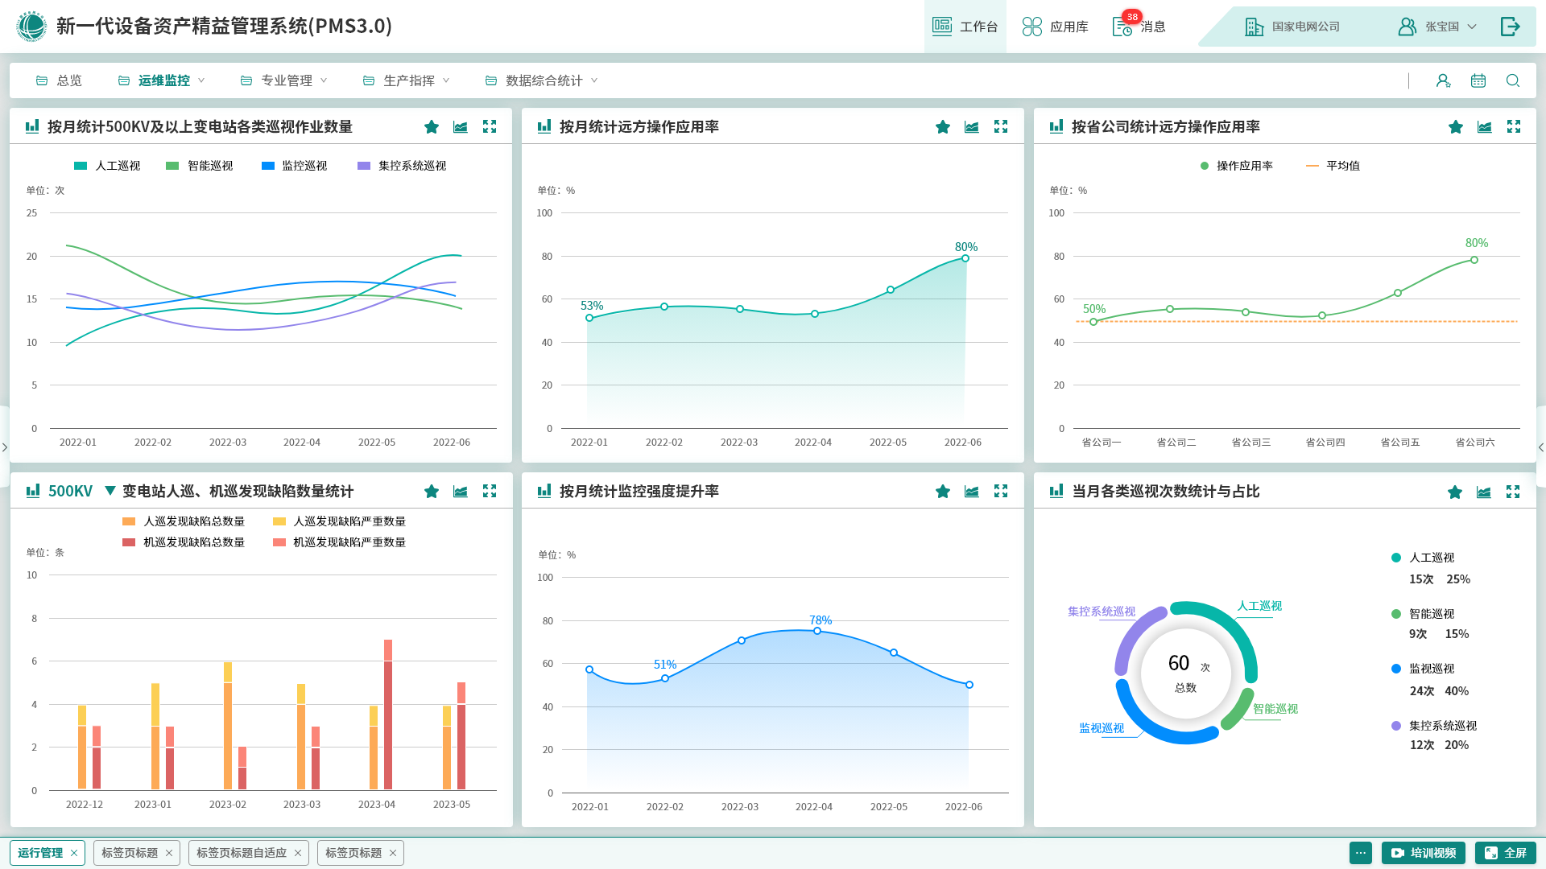Viewport: 1546px width, 869px height.
Task: Click the 2023-04 机巡 tallest bar
Action: 388,715
